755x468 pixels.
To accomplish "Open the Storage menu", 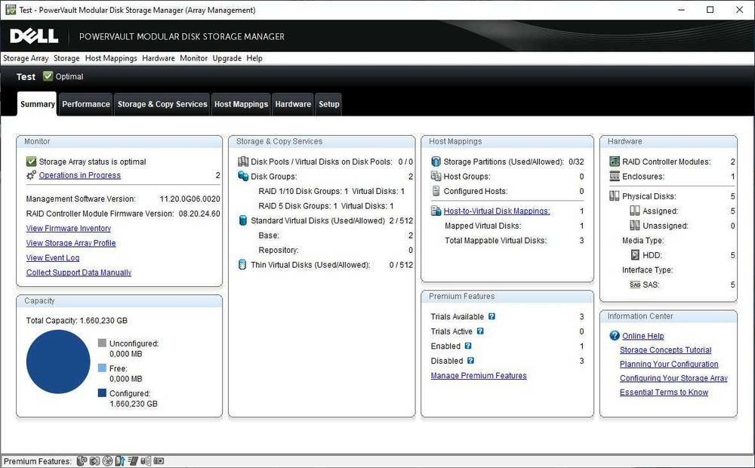I will [x=66, y=58].
